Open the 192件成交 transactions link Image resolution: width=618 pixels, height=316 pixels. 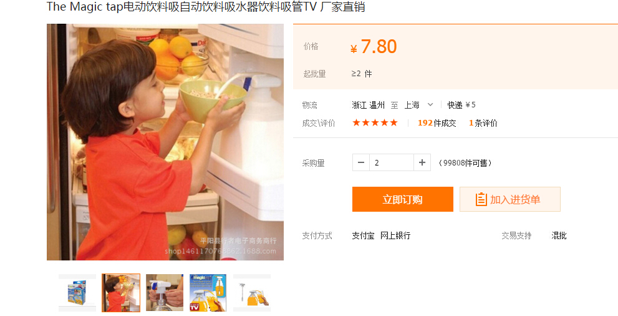click(437, 123)
